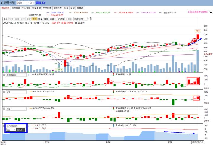Toggle the 融資 overlay button
The image size is (213, 145).
[29, 19]
